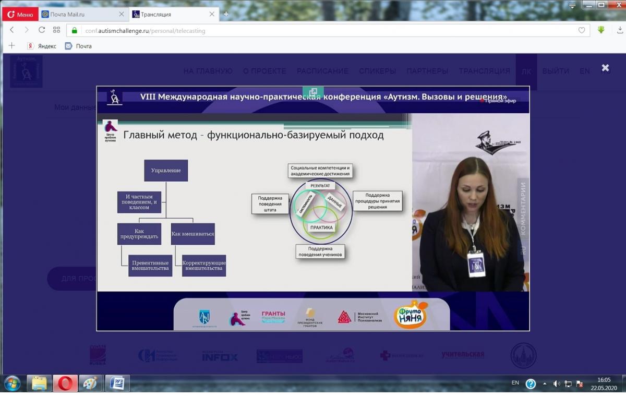Open a new browser tab

(226, 14)
